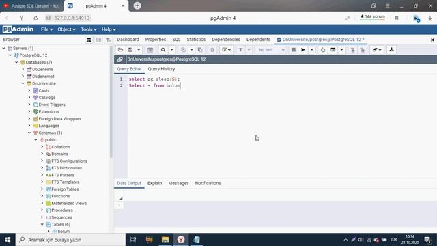The width and height of the screenshot is (437, 246).
Task: Select Functions node in the tree
Action: [x=61, y=196]
